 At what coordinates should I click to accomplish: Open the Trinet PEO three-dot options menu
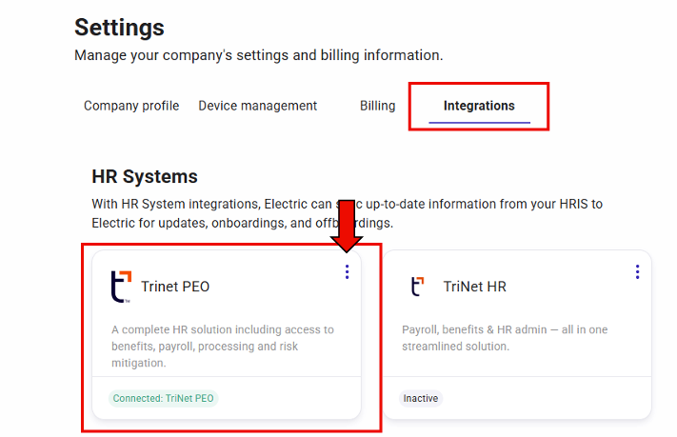[347, 272]
